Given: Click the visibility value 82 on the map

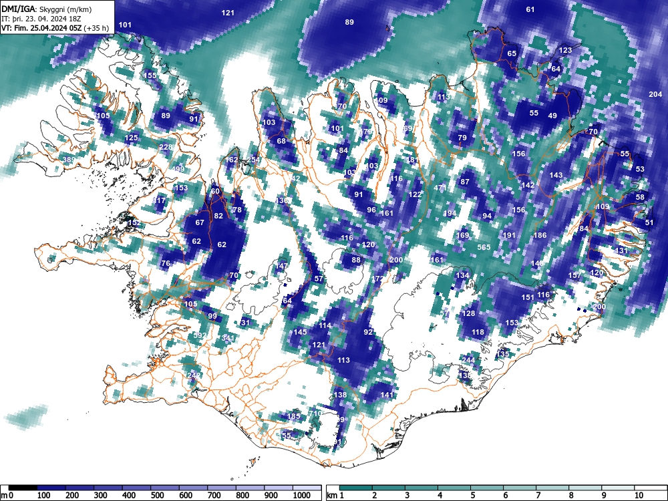Looking at the screenshot, I should coord(218,216).
